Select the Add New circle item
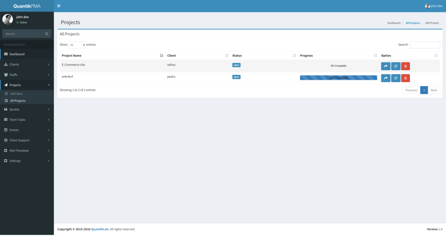The image size is (446, 241). [6, 94]
